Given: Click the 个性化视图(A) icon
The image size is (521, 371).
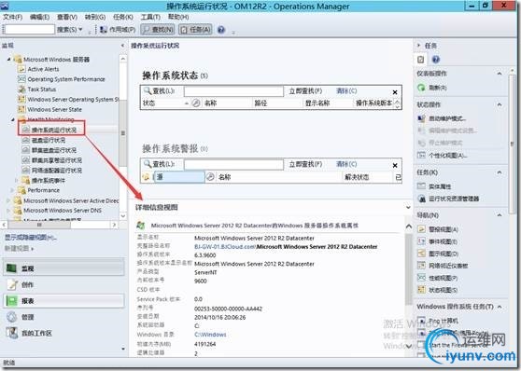Looking at the screenshot, I should pos(421,155).
